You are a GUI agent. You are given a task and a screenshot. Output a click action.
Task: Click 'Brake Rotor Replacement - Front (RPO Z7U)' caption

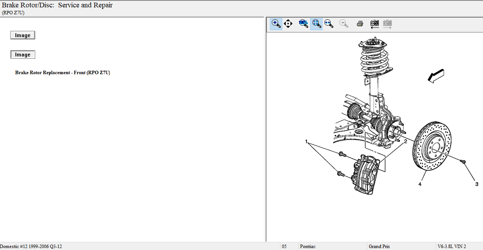click(63, 73)
